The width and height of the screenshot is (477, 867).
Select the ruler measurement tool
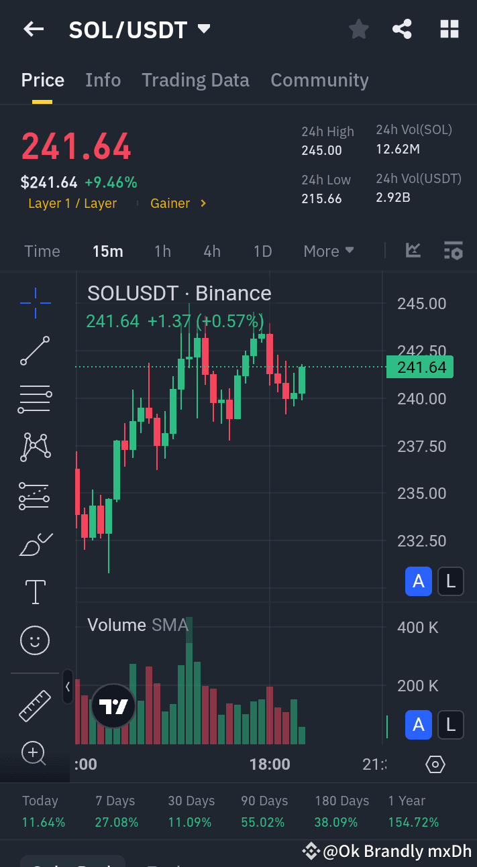pos(34,705)
